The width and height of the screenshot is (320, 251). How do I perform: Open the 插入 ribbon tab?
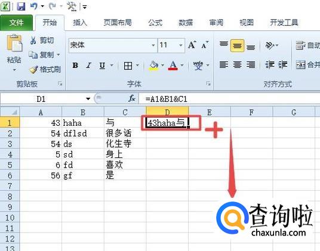tap(80, 23)
